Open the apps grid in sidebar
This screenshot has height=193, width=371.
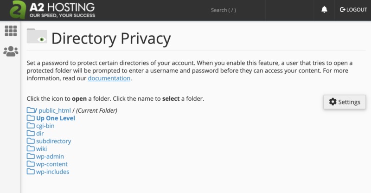pos(10,31)
